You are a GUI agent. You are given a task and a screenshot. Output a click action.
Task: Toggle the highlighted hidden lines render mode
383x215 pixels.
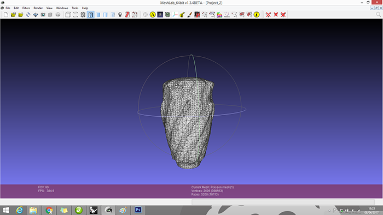(90, 15)
